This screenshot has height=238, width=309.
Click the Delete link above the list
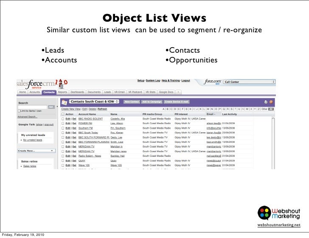coord(92,109)
